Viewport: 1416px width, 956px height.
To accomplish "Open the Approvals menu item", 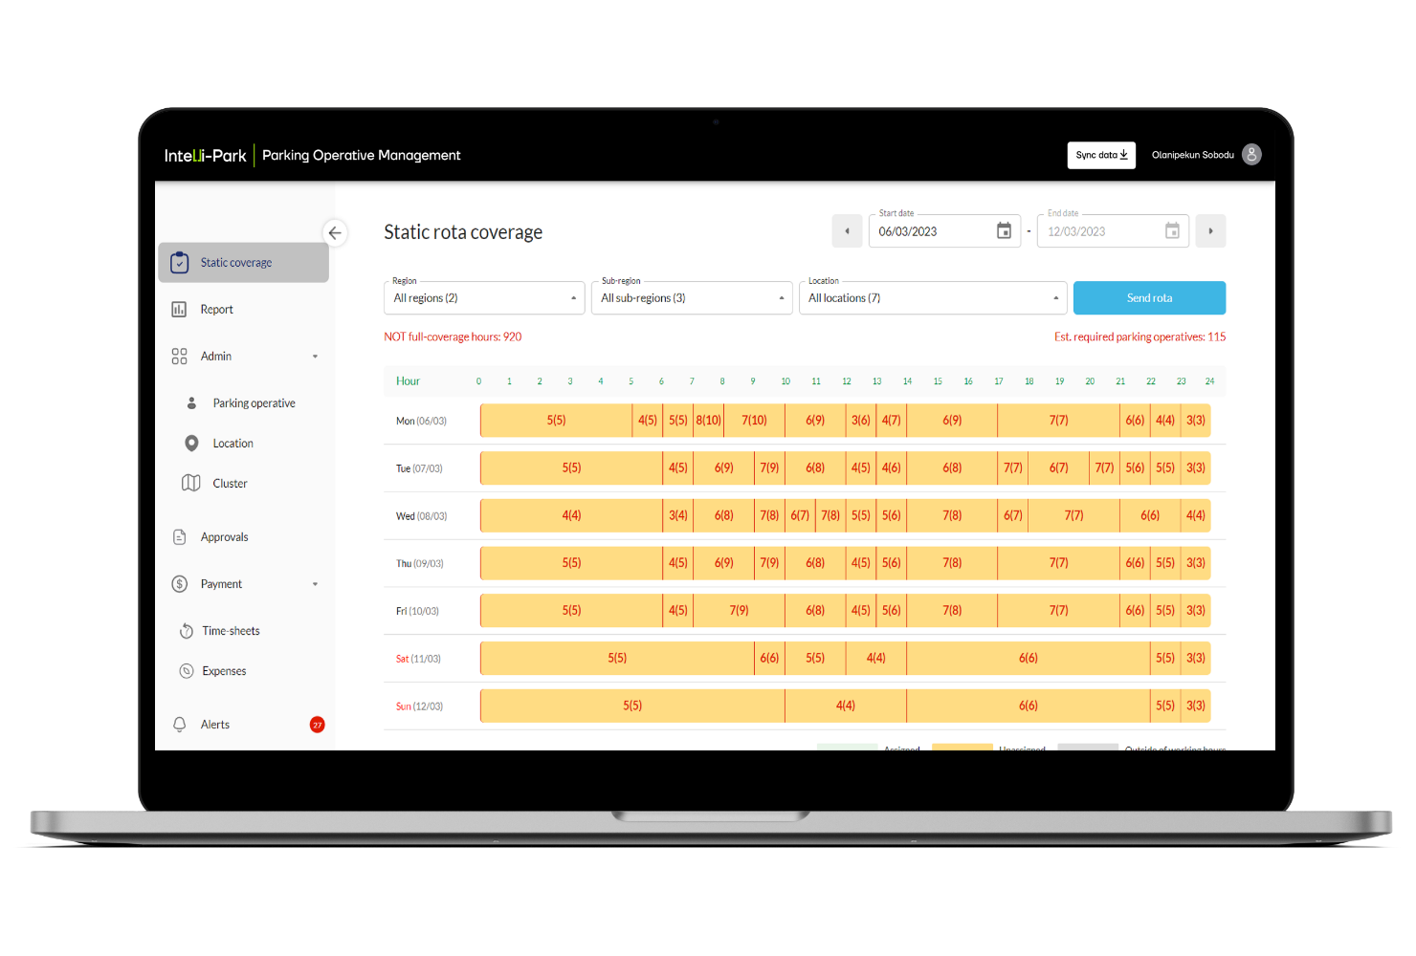I will coord(224,537).
